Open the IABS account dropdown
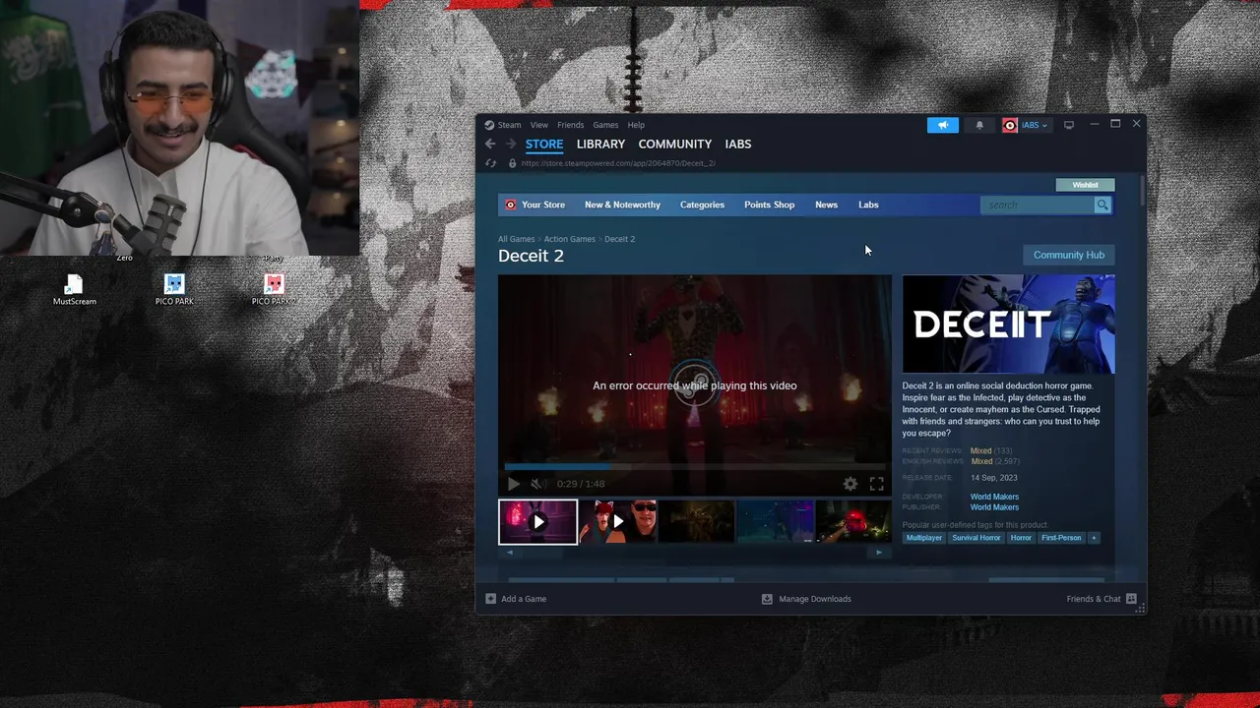The image size is (1260, 708). click(1034, 125)
